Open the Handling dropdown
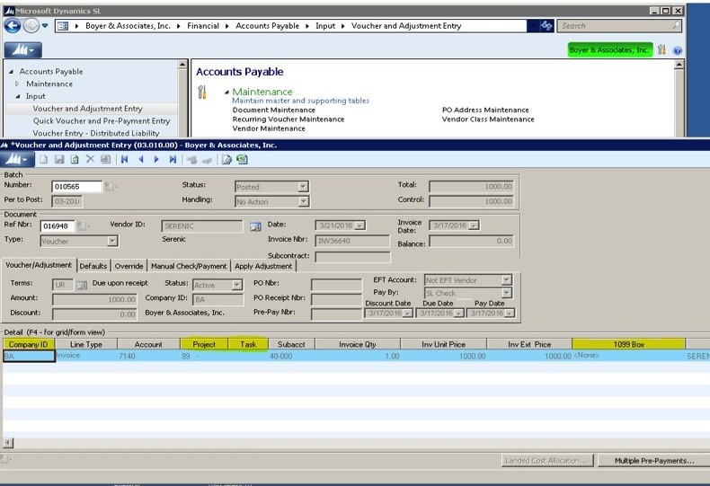 (303, 201)
